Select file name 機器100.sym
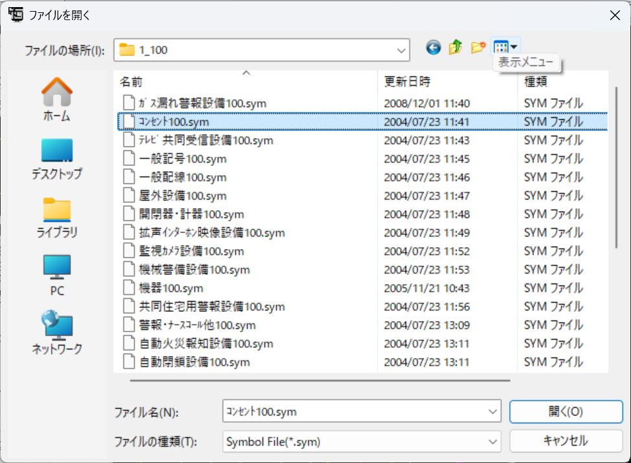 click(171, 288)
